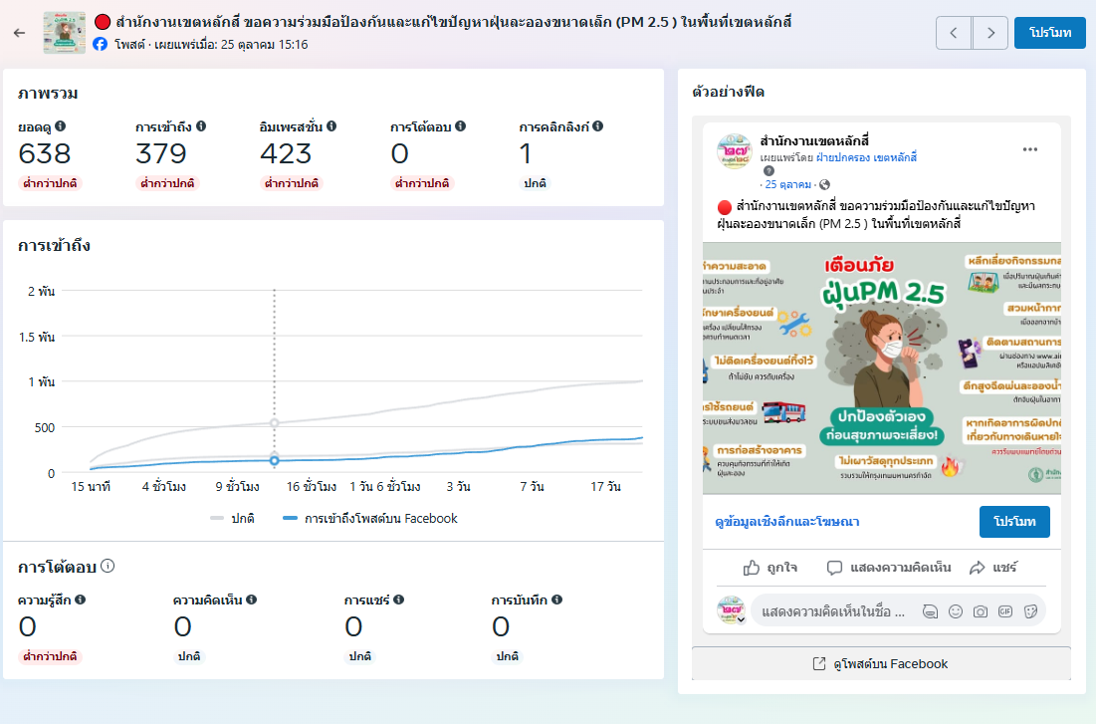Click the avatar sticker icon in the comment box
Viewport: 1096px width, 724px height.
point(930,610)
